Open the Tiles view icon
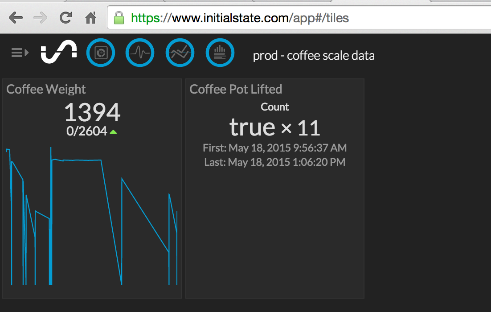This screenshot has height=312, width=491. 100,53
